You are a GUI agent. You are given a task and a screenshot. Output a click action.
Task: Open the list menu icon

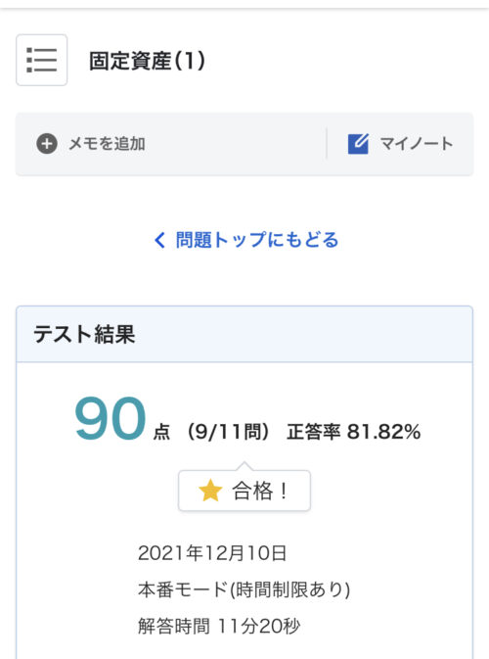coord(41,60)
